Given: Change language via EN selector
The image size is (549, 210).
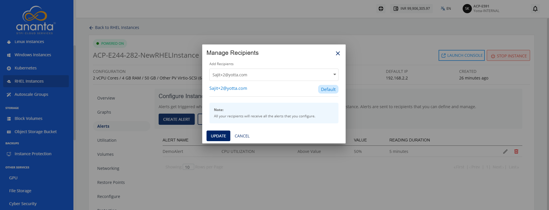Looking at the screenshot, I should click(x=446, y=9).
